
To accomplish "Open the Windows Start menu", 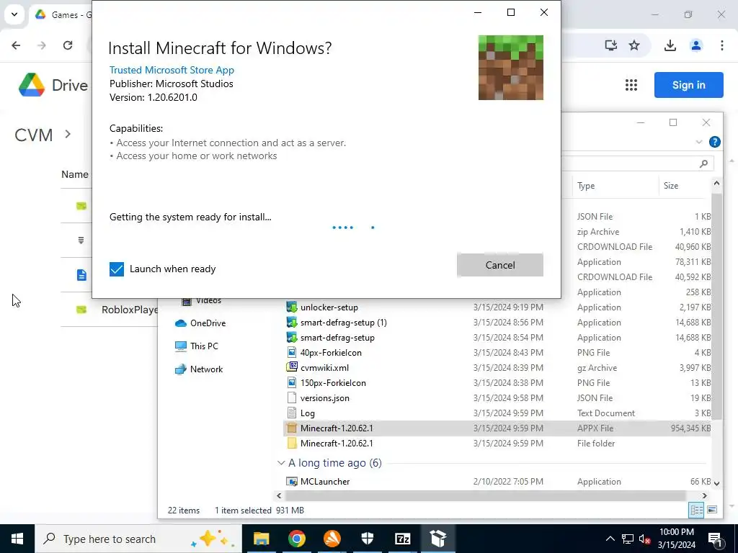I will [x=17, y=539].
